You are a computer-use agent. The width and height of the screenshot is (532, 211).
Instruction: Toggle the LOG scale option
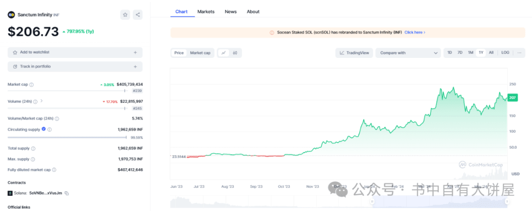(505, 53)
